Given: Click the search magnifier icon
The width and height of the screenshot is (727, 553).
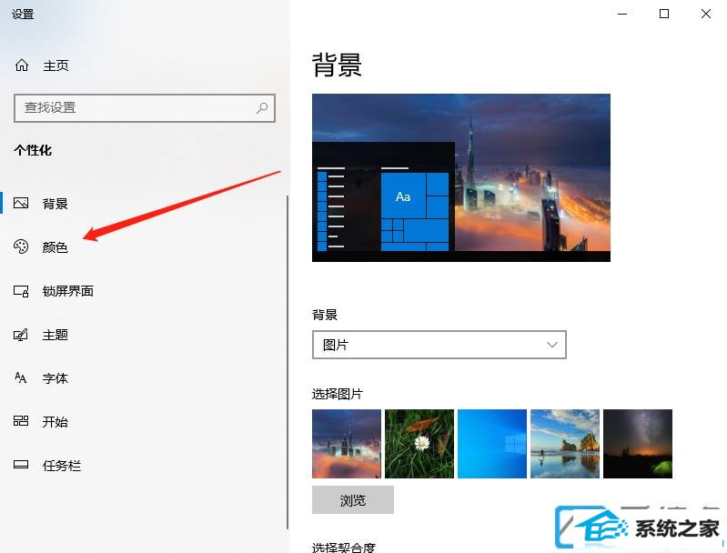Looking at the screenshot, I should point(262,108).
